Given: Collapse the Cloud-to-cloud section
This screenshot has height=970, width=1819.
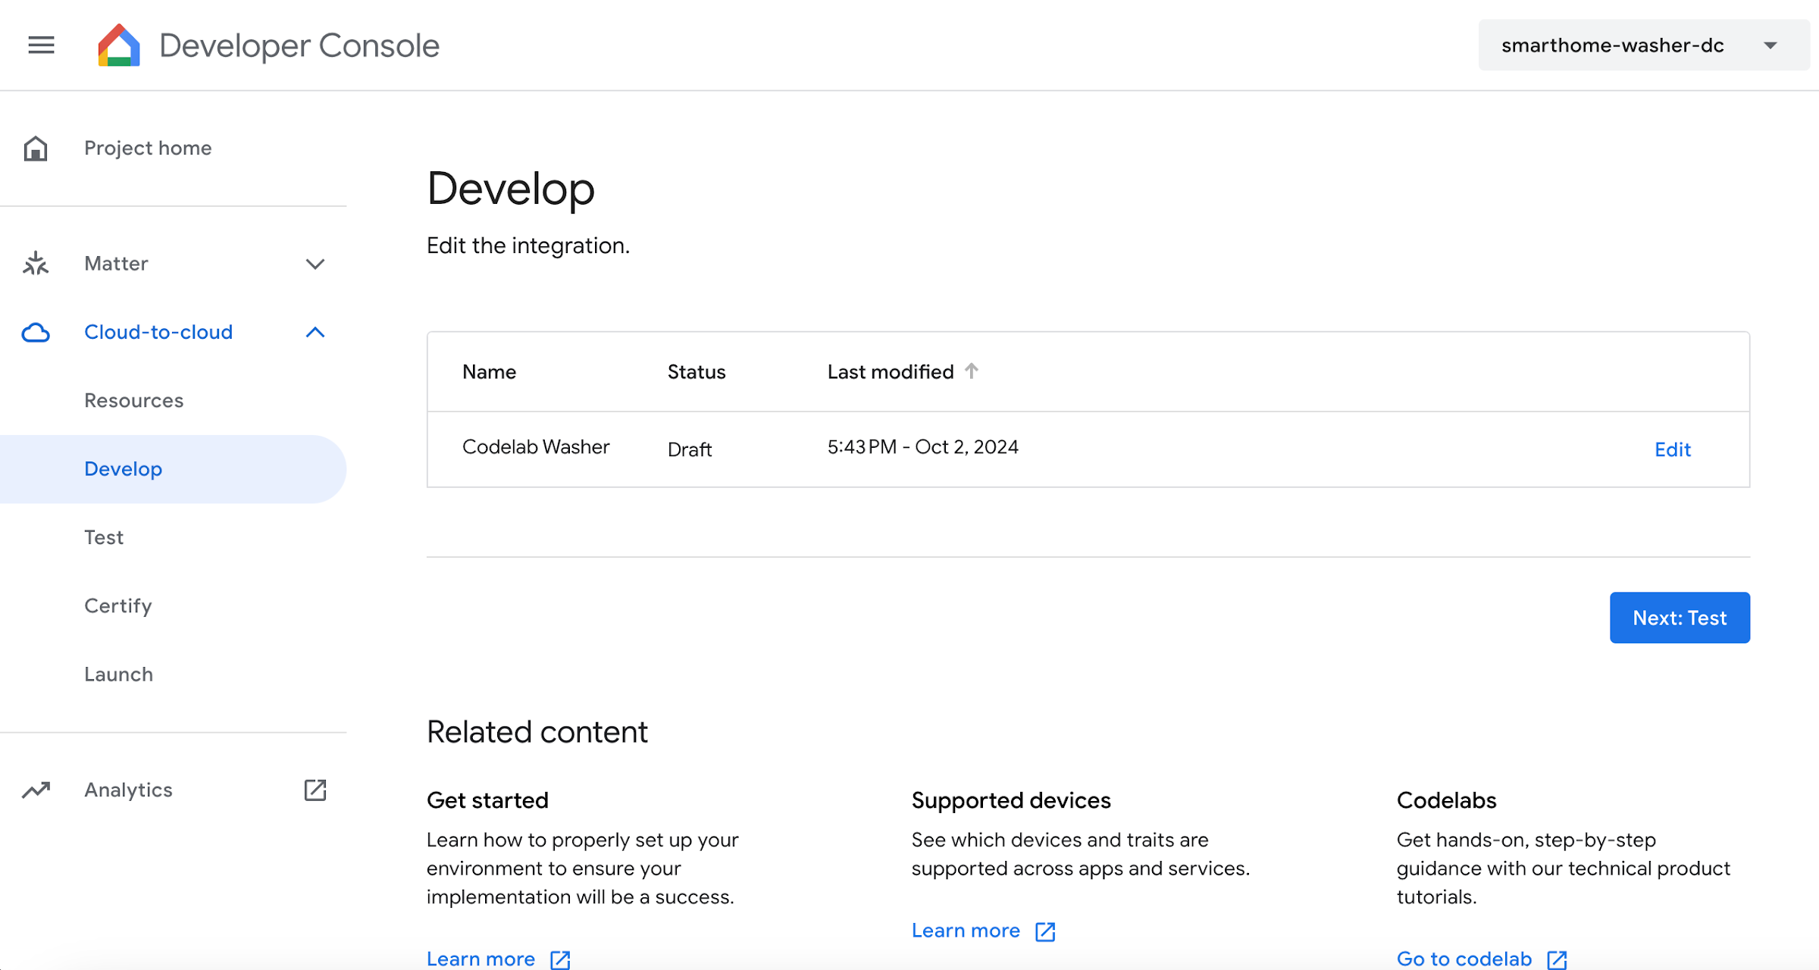Looking at the screenshot, I should tap(315, 331).
